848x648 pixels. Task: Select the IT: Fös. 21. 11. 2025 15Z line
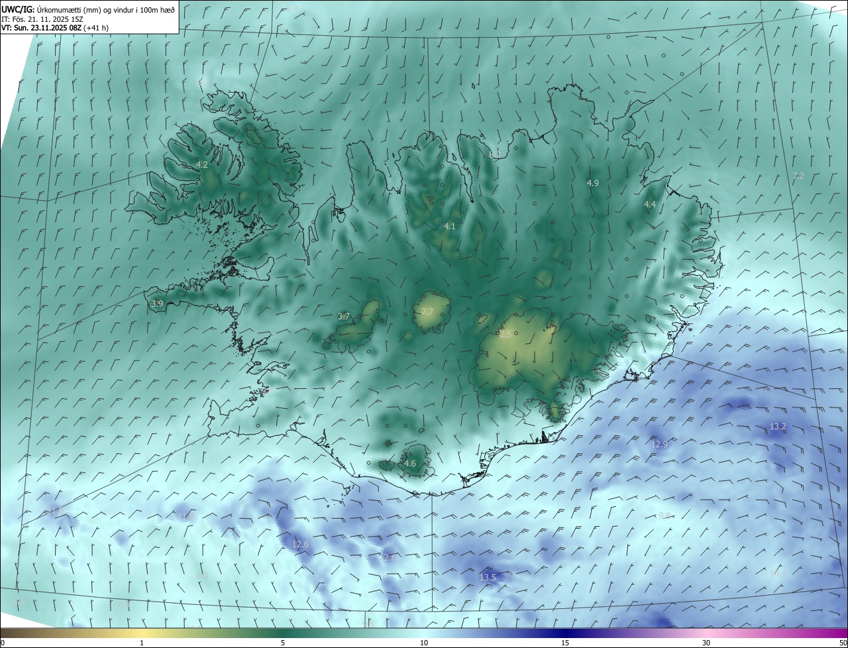[x=42, y=19]
